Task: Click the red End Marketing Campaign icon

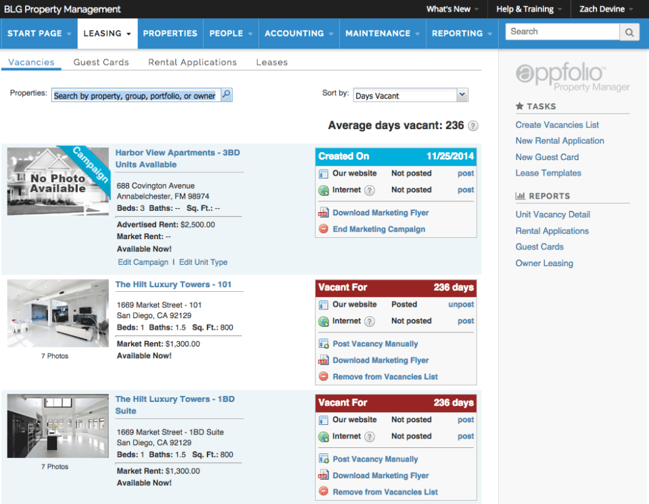Action: click(323, 229)
